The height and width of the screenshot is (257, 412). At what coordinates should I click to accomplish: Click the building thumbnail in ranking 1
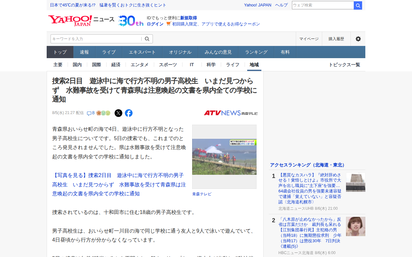356,182
